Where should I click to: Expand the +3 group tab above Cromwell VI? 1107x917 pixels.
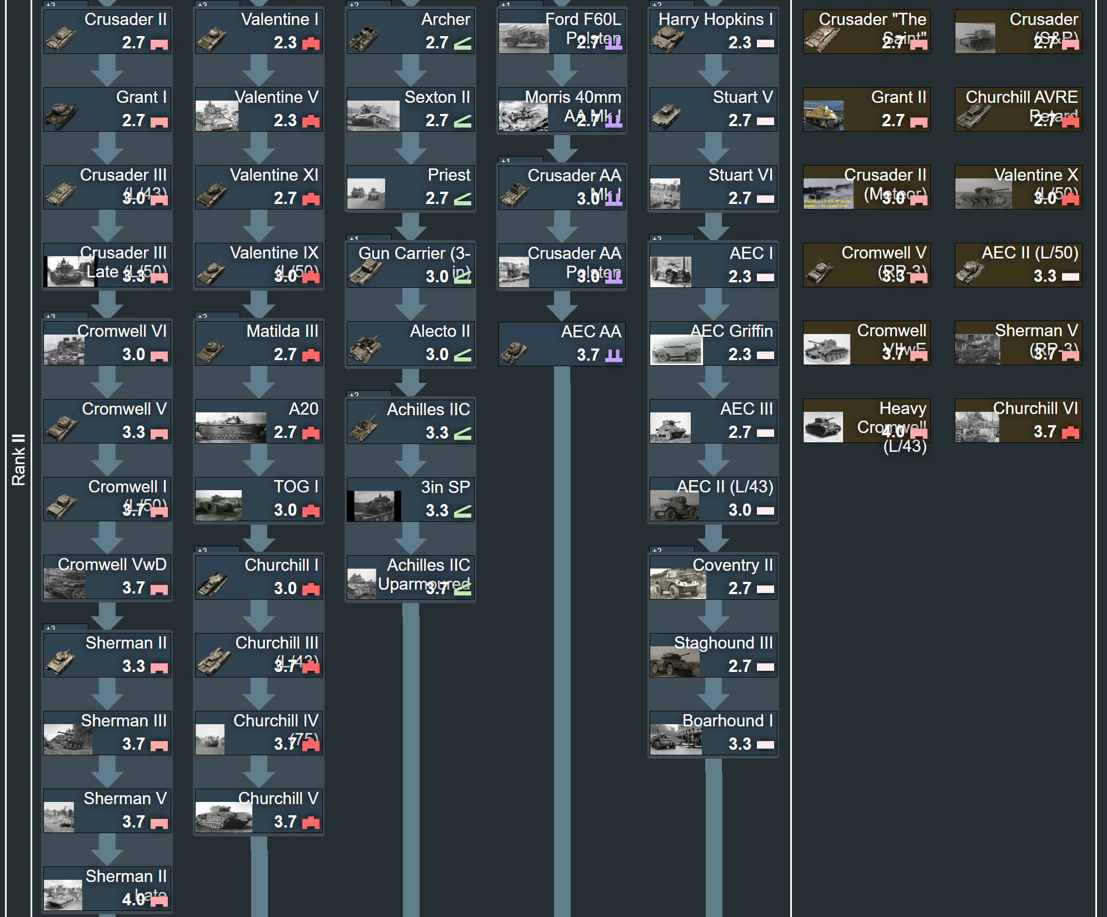point(65,316)
